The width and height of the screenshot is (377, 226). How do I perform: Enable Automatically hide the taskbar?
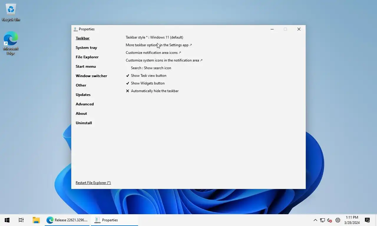pyautogui.click(x=152, y=91)
